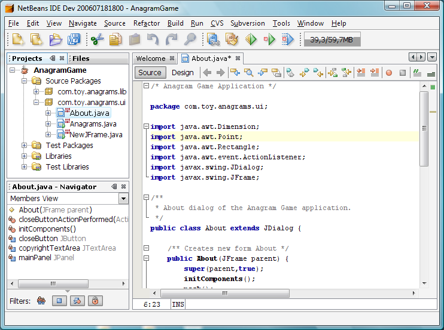Open the Subversion menu
Viewport: 444px width, 330px height.
(248, 23)
